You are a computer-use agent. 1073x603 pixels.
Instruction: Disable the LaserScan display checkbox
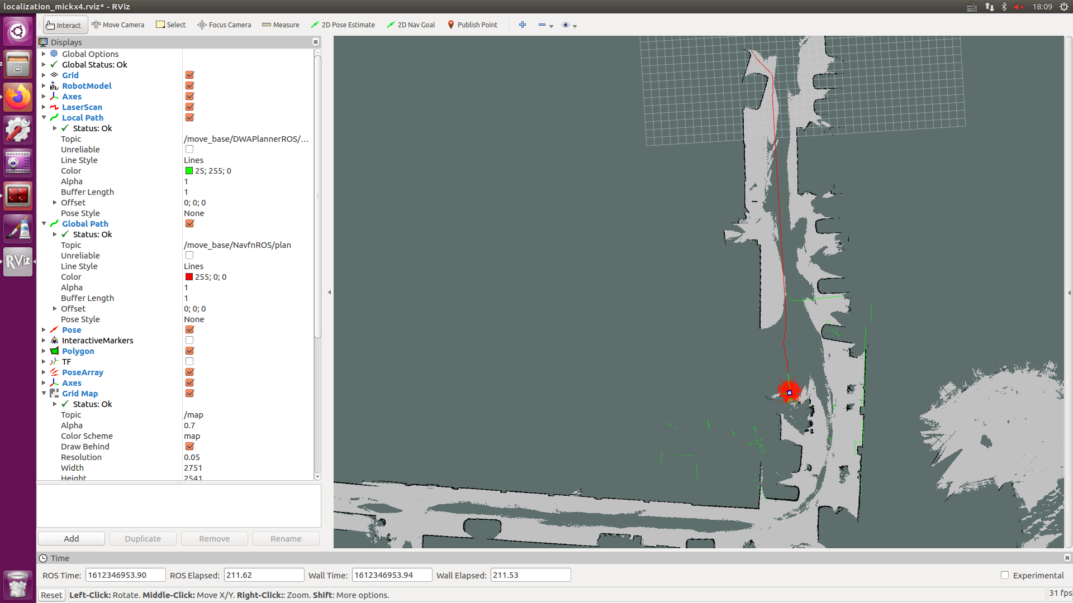point(189,107)
